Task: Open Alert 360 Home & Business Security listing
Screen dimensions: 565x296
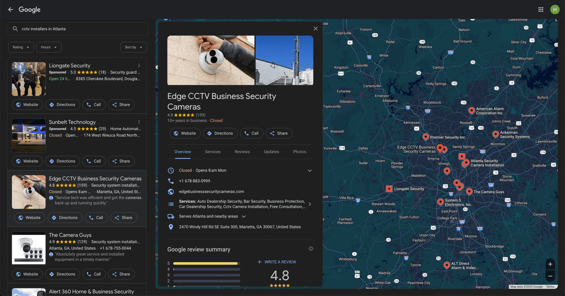Action: (91, 292)
